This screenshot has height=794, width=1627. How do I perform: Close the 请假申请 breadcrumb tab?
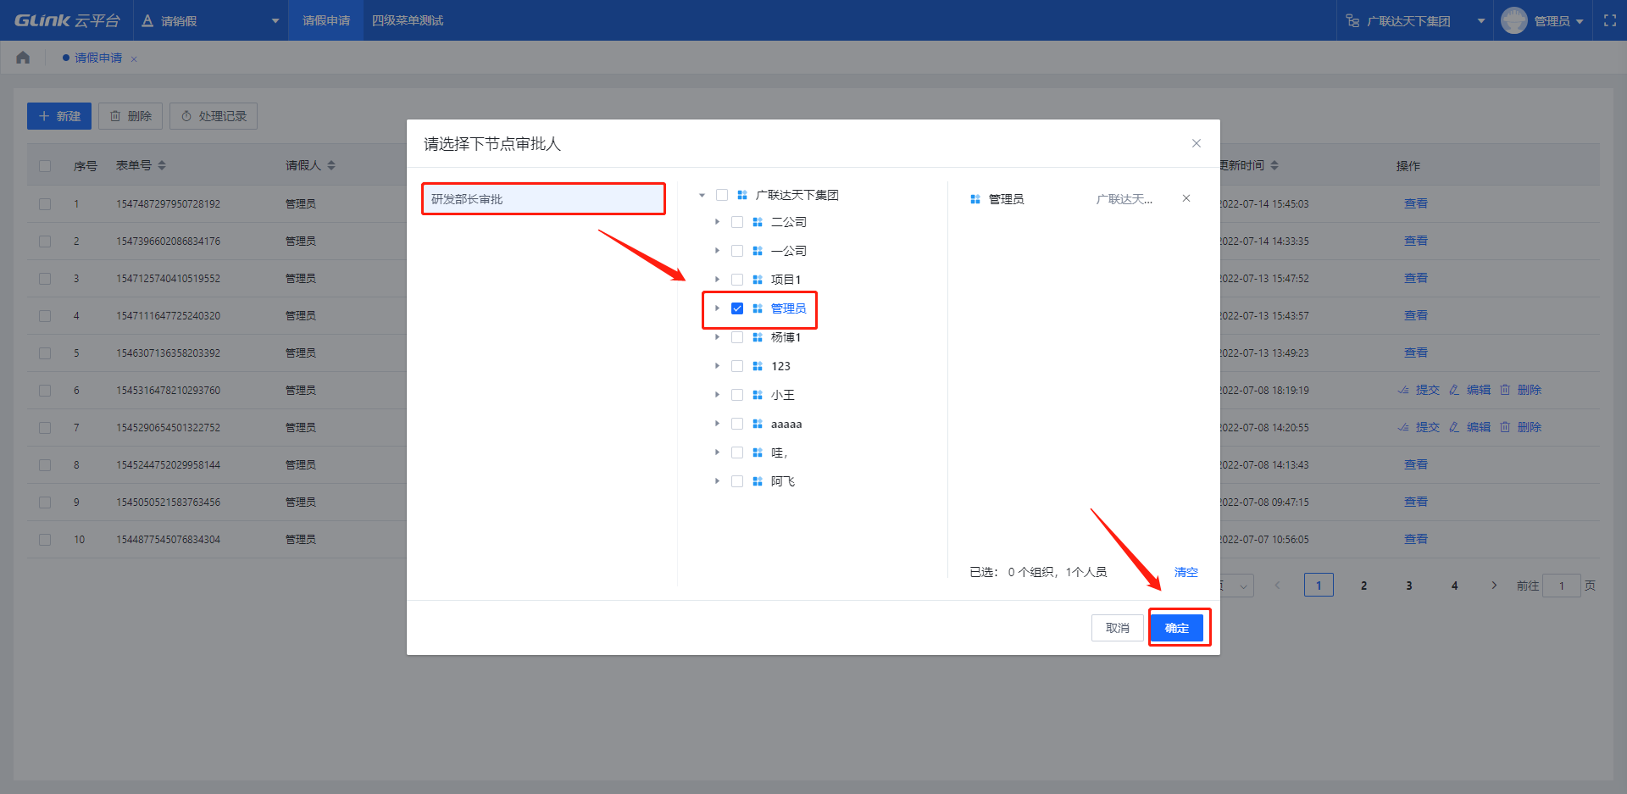(x=134, y=59)
